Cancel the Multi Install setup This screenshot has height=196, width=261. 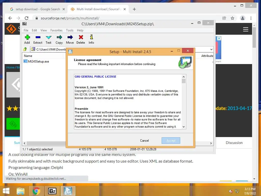pos(144,141)
